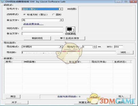Click the 批量生成 batch generate button
The width and height of the screenshot is (138, 106).
click(86, 103)
